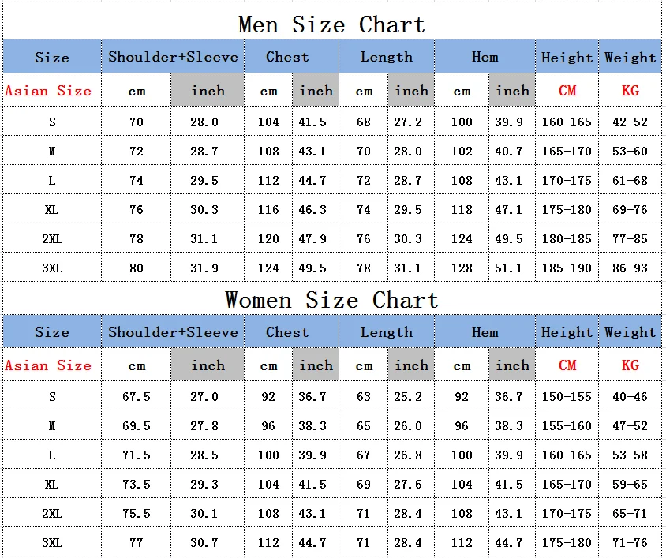Viewport: 666px width, 558px height.
Task: Click the Women weight cell 40-46
Action: 630,397
